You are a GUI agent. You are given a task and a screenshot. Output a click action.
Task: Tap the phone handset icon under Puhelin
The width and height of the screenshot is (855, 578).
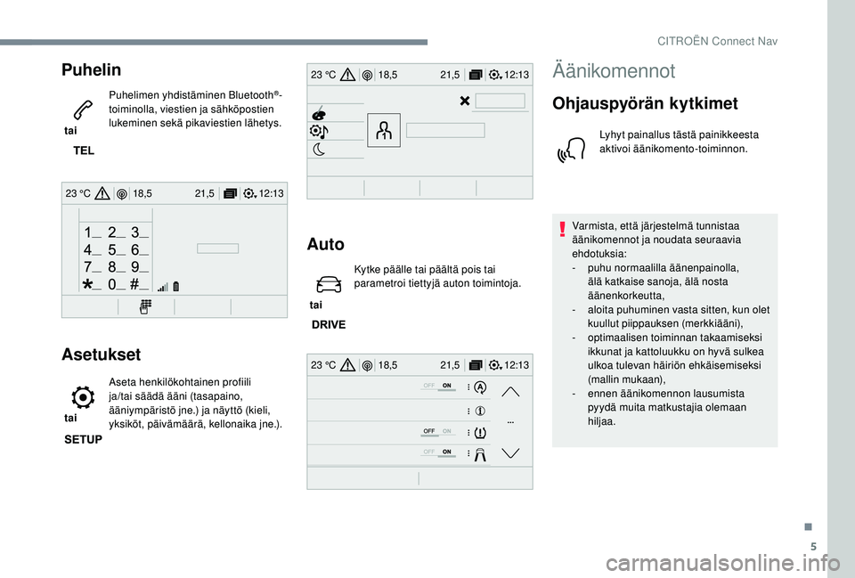83,110
